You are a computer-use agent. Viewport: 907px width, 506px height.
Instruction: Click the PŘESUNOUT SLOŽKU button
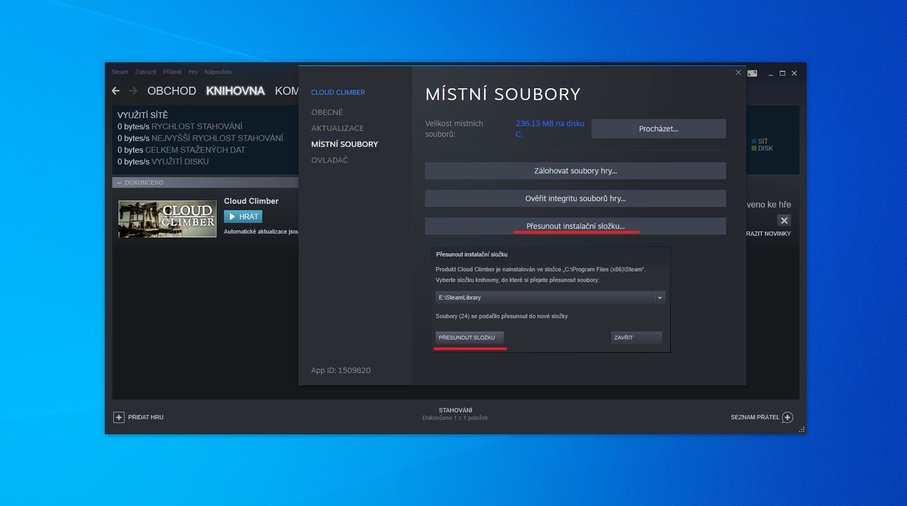[469, 338]
